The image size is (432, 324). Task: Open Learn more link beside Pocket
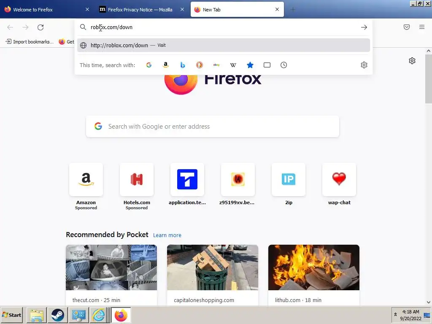tap(167, 235)
